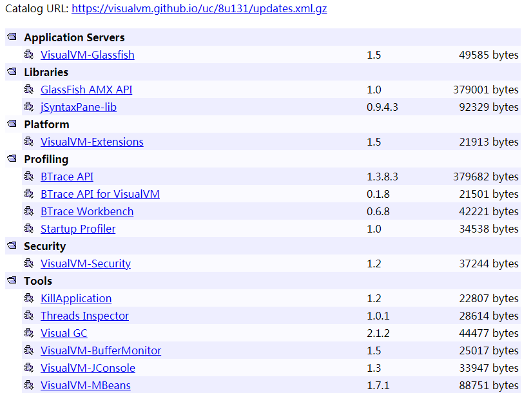Open the VisualVM-JConsole link
This screenshot has width=522, height=393.
(x=88, y=368)
